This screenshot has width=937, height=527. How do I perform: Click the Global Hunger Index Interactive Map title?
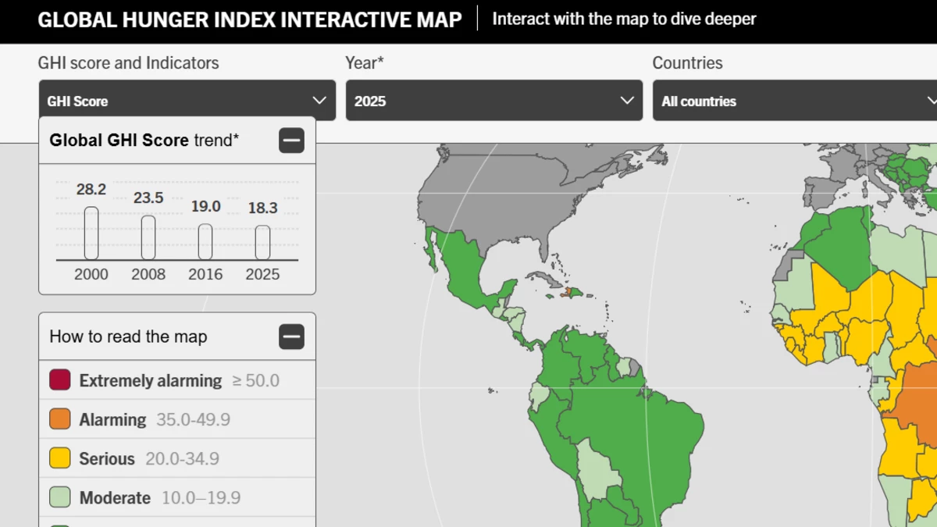(x=250, y=20)
